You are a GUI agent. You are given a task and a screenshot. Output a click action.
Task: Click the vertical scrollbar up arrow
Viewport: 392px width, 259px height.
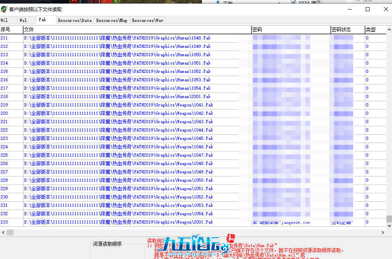coord(389,29)
